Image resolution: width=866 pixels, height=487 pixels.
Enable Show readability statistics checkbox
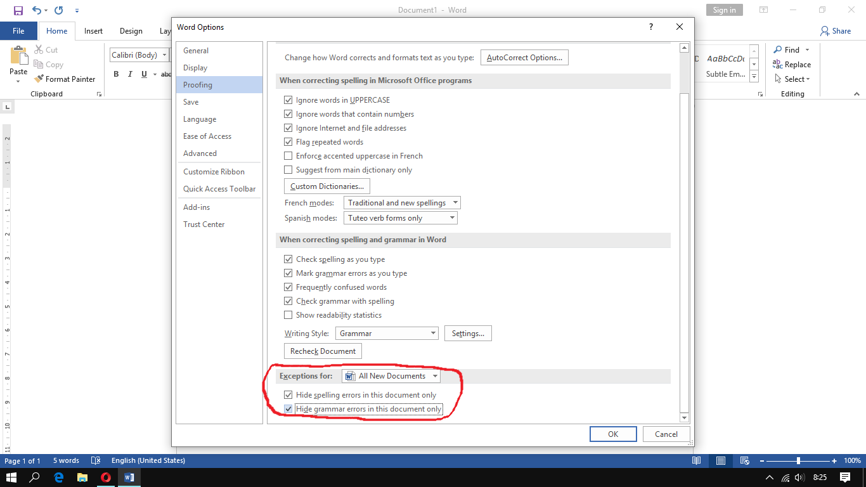coord(288,315)
